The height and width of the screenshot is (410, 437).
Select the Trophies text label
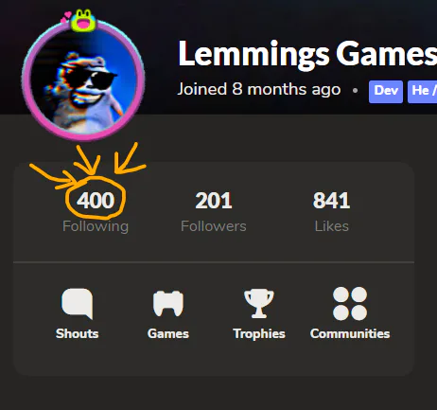pos(259,333)
